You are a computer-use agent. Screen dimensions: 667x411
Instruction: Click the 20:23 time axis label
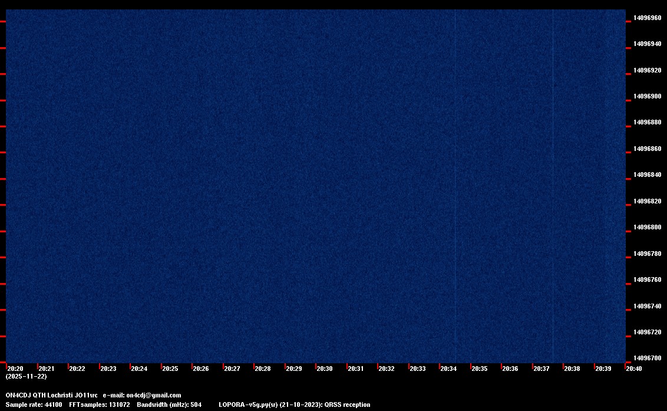tap(108, 369)
